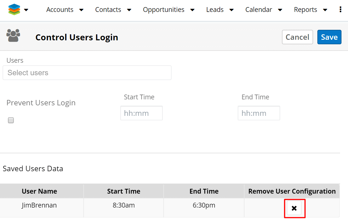348x224 pixels.
Task: Select the Calendar menu item
Action: 258,9
